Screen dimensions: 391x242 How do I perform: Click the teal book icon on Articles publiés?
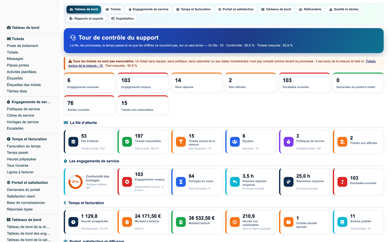342,222
